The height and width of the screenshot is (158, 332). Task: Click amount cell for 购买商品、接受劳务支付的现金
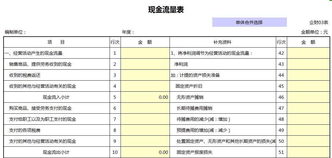pyautogui.click(x=145, y=108)
